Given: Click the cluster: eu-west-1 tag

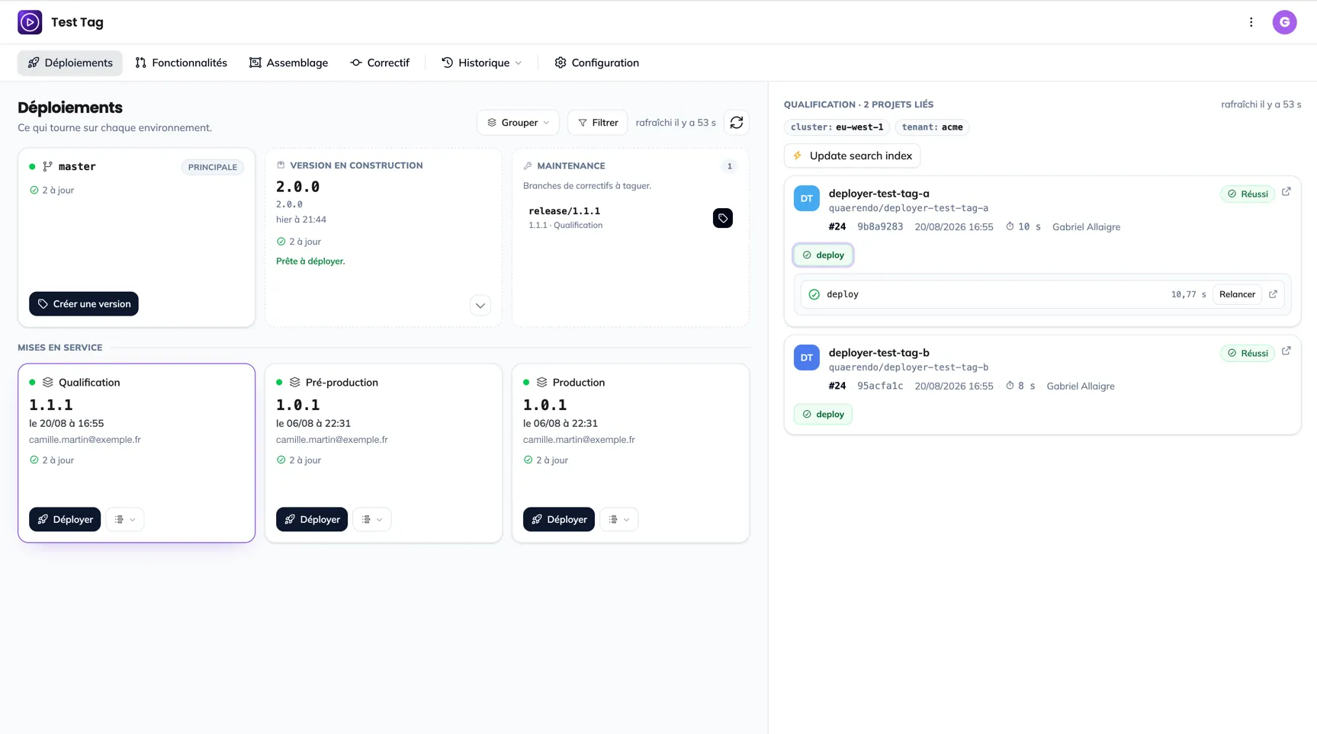Looking at the screenshot, I should point(837,127).
